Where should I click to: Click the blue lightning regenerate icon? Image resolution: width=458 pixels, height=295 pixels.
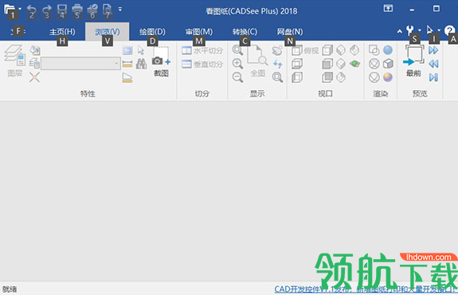277,64
